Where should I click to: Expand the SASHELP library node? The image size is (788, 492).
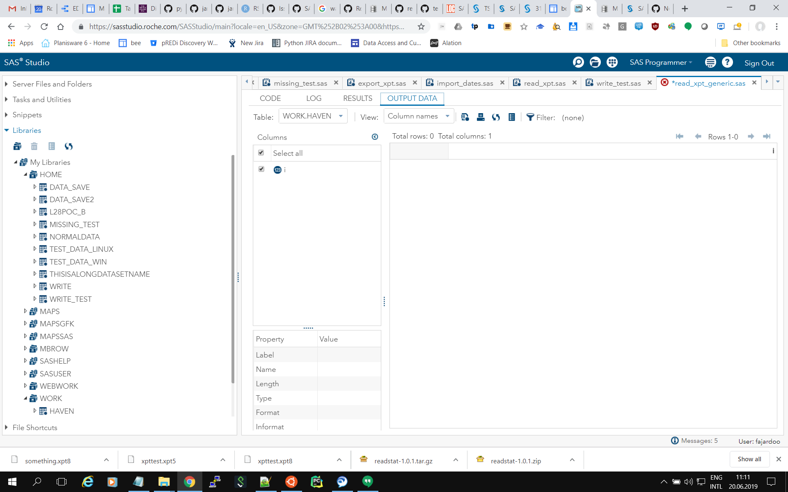[x=25, y=361]
